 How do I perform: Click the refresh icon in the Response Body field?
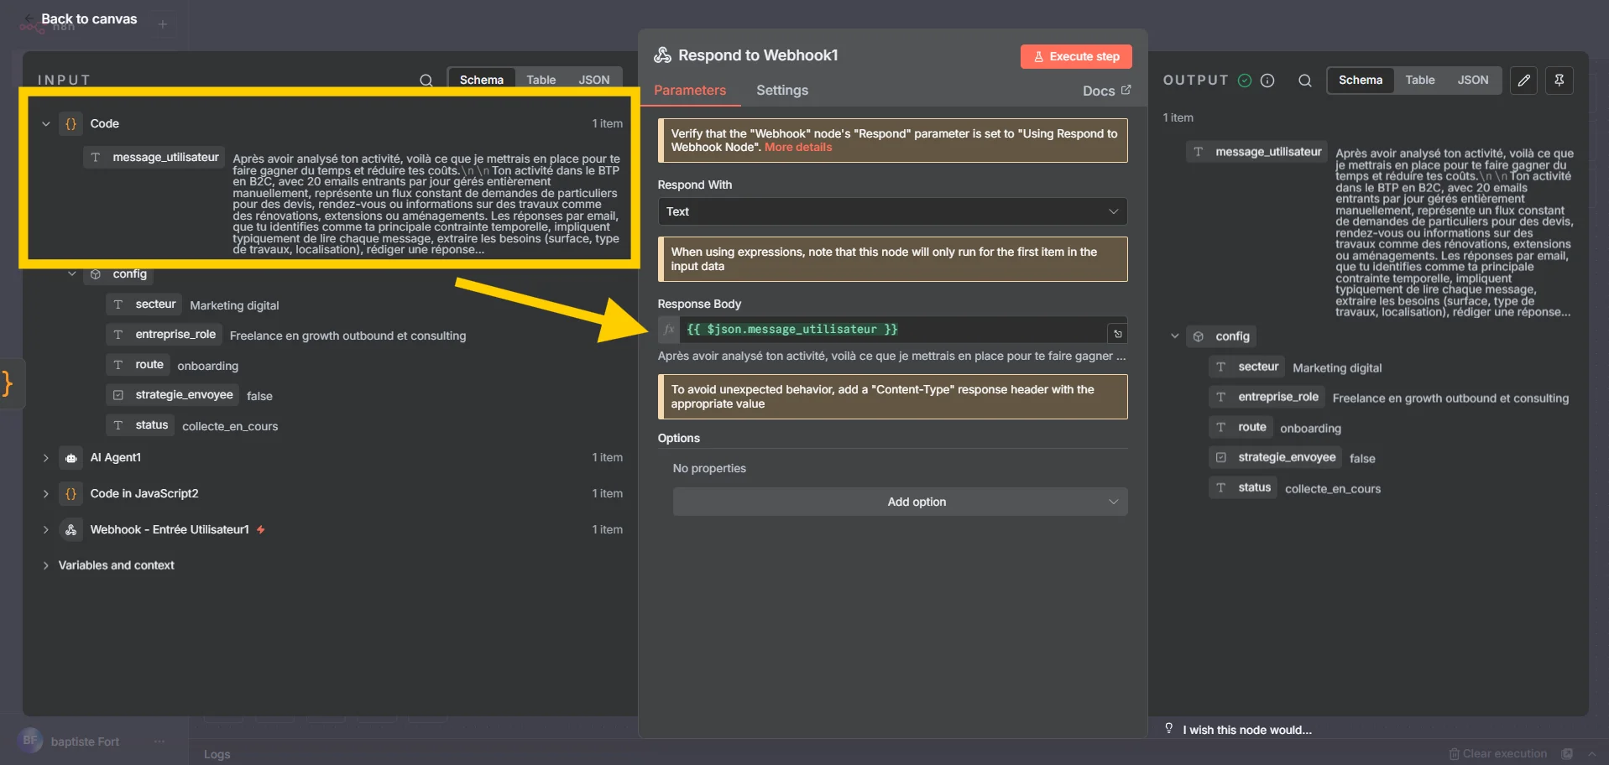click(x=1117, y=333)
